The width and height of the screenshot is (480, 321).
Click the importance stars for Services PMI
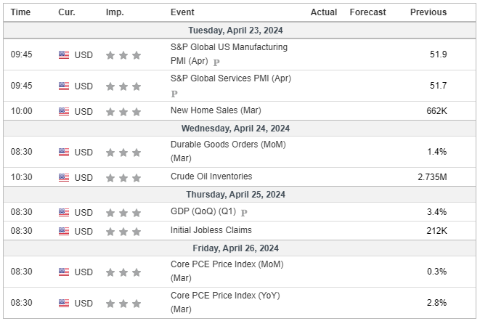click(123, 86)
